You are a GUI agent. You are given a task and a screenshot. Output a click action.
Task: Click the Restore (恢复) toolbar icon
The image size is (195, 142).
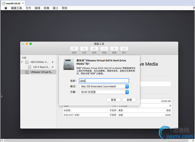tap(104, 49)
